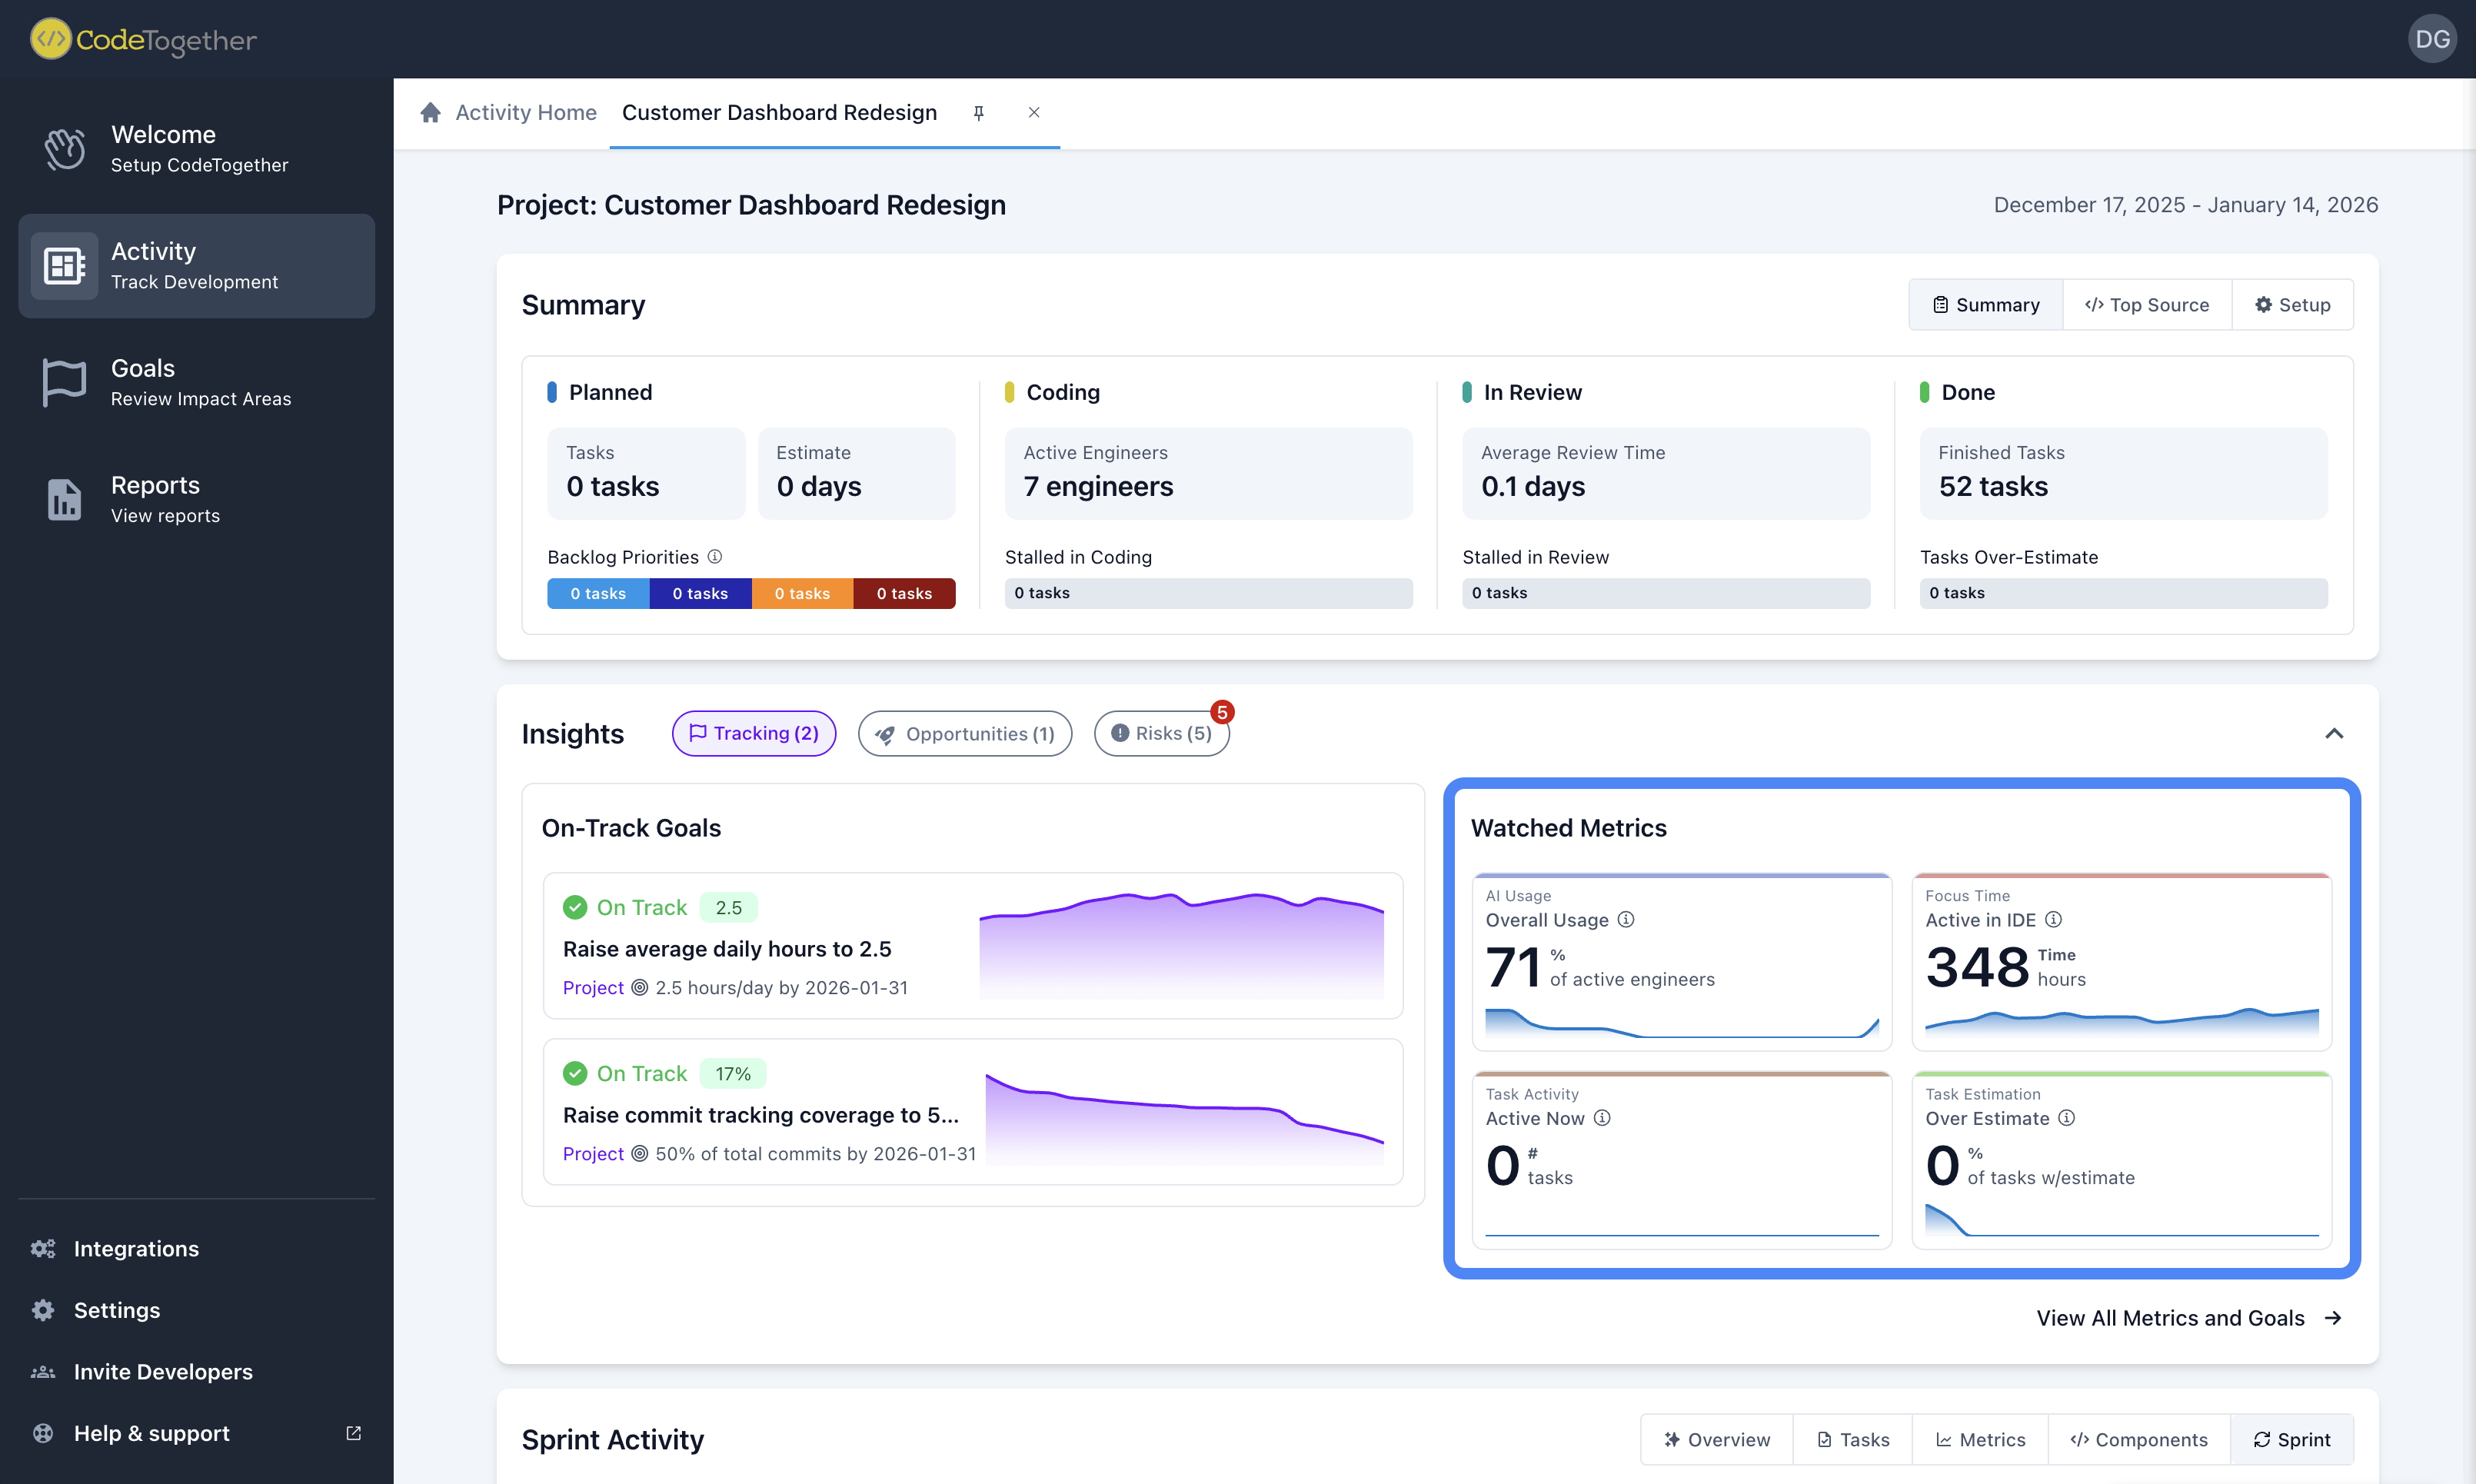Screen dimensions: 2476x1484
Task: Click the Integrations gear icon
Action: click(x=42, y=1248)
